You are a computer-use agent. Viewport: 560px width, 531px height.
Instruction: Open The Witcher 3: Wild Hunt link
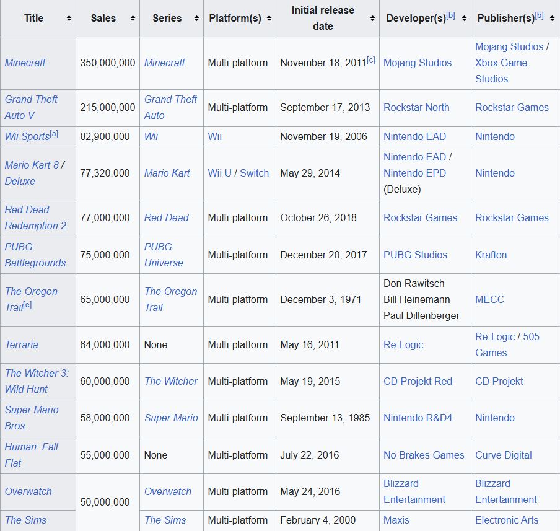coord(37,381)
